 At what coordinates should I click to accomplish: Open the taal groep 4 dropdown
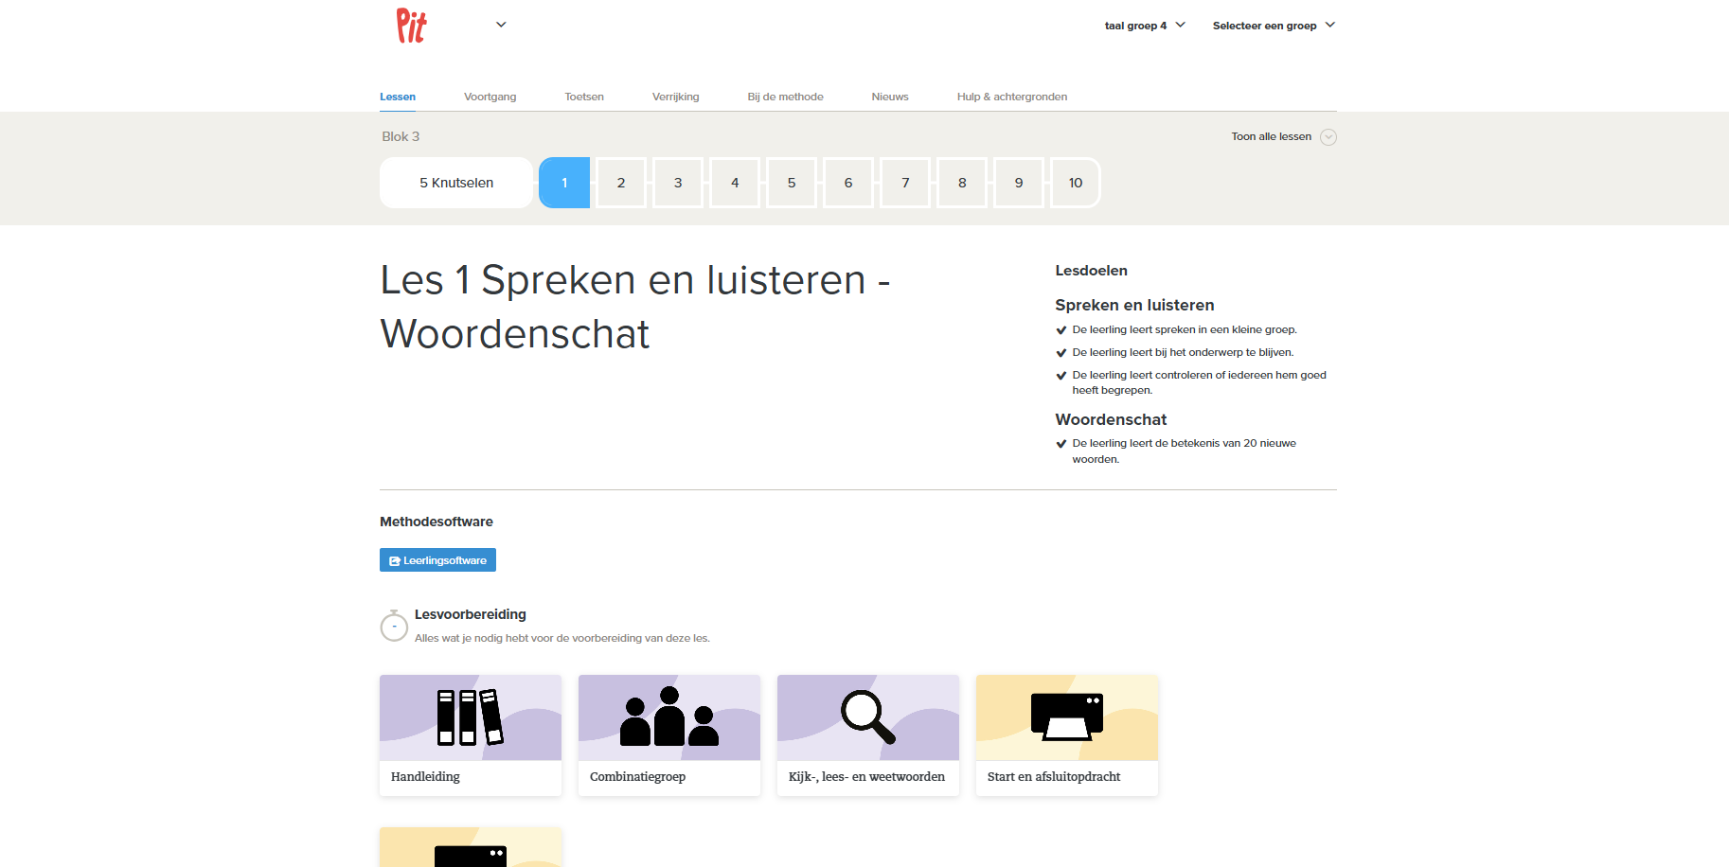(1144, 26)
